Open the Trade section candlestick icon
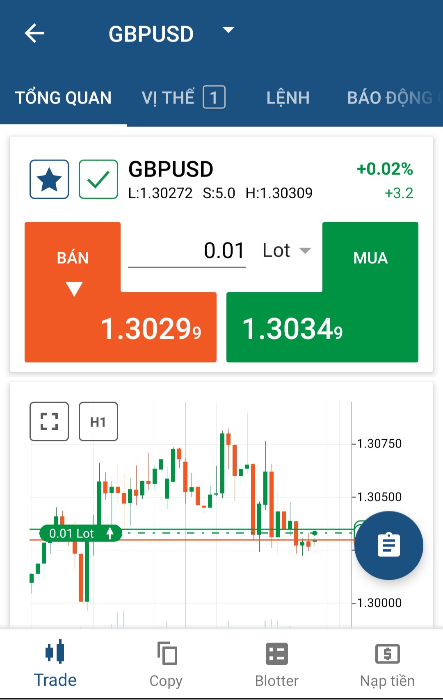443x700 pixels. [x=55, y=652]
